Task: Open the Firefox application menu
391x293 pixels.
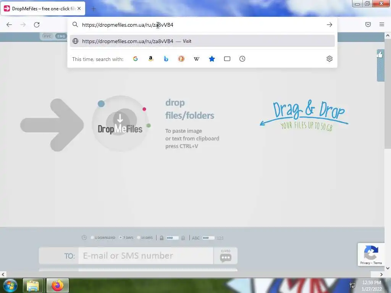Action: pos(382,24)
